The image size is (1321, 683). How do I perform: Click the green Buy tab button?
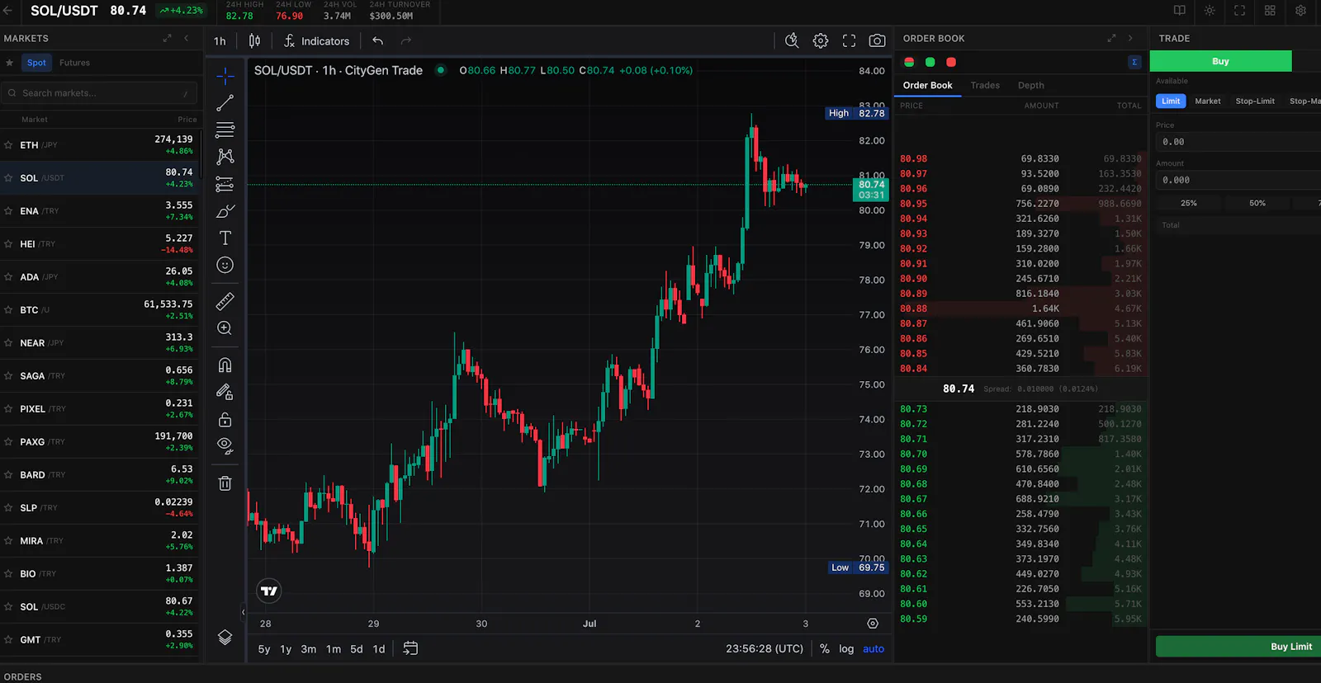click(x=1220, y=61)
